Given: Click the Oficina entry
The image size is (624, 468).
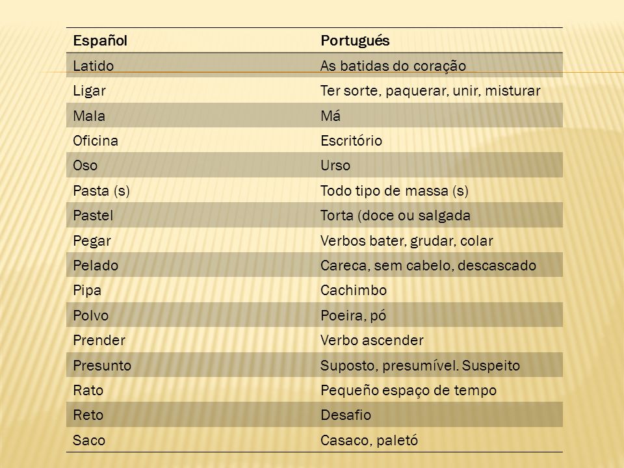Looking at the screenshot, I should [x=96, y=141].
